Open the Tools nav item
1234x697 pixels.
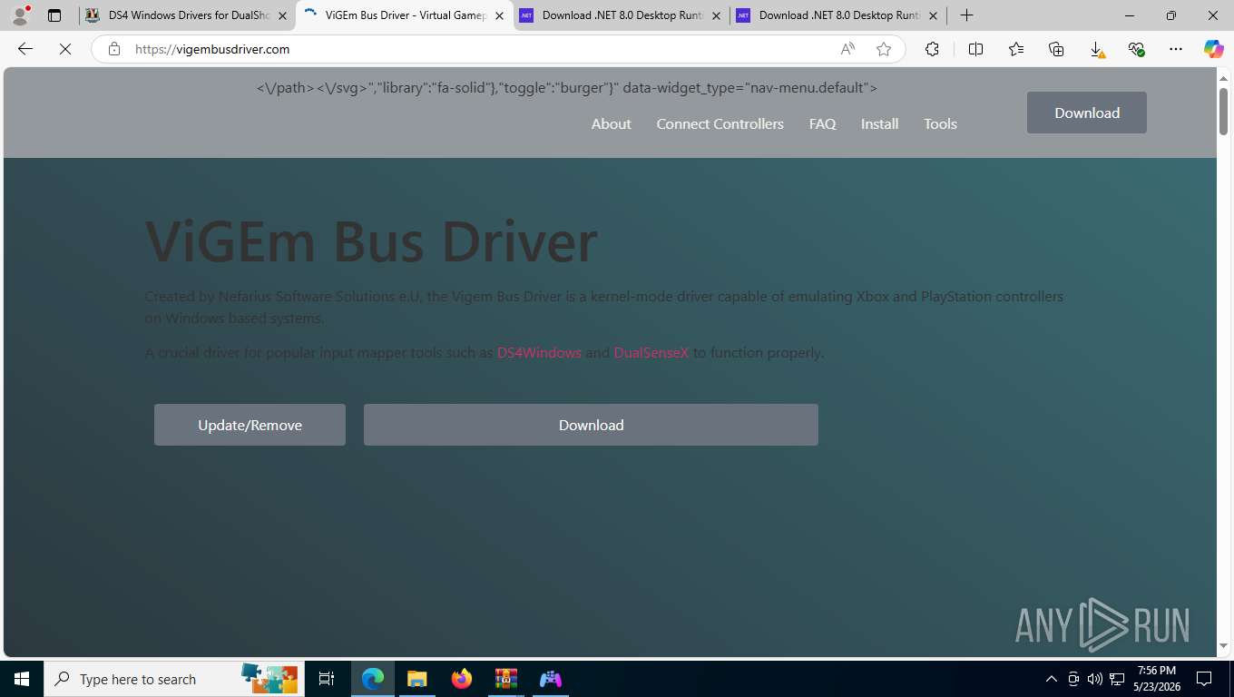(x=940, y=123)
